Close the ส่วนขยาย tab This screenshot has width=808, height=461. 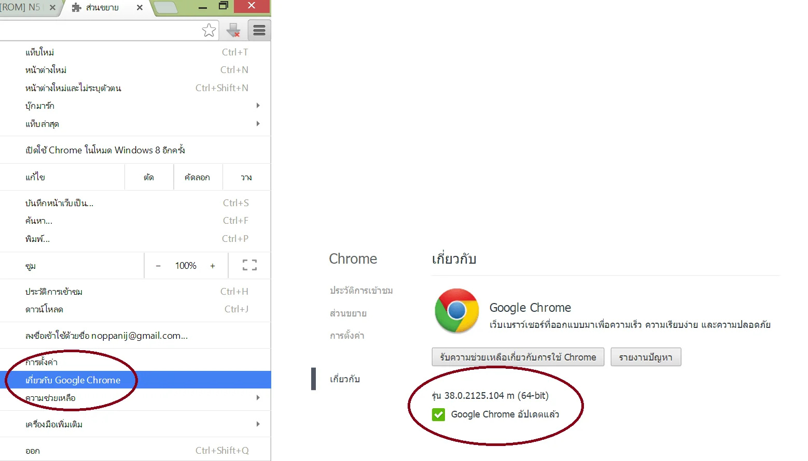[140, 8]
